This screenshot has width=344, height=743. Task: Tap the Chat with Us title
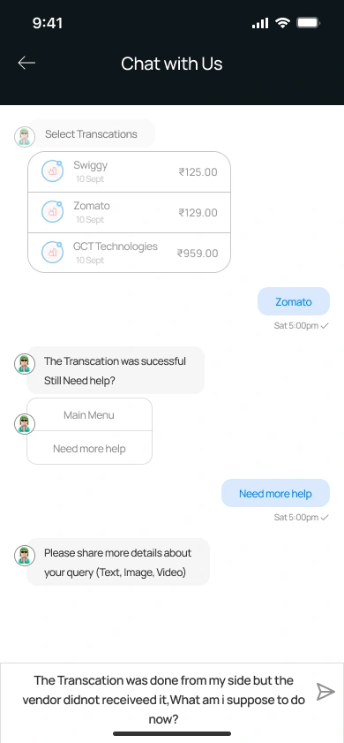[x=172, y=64]
